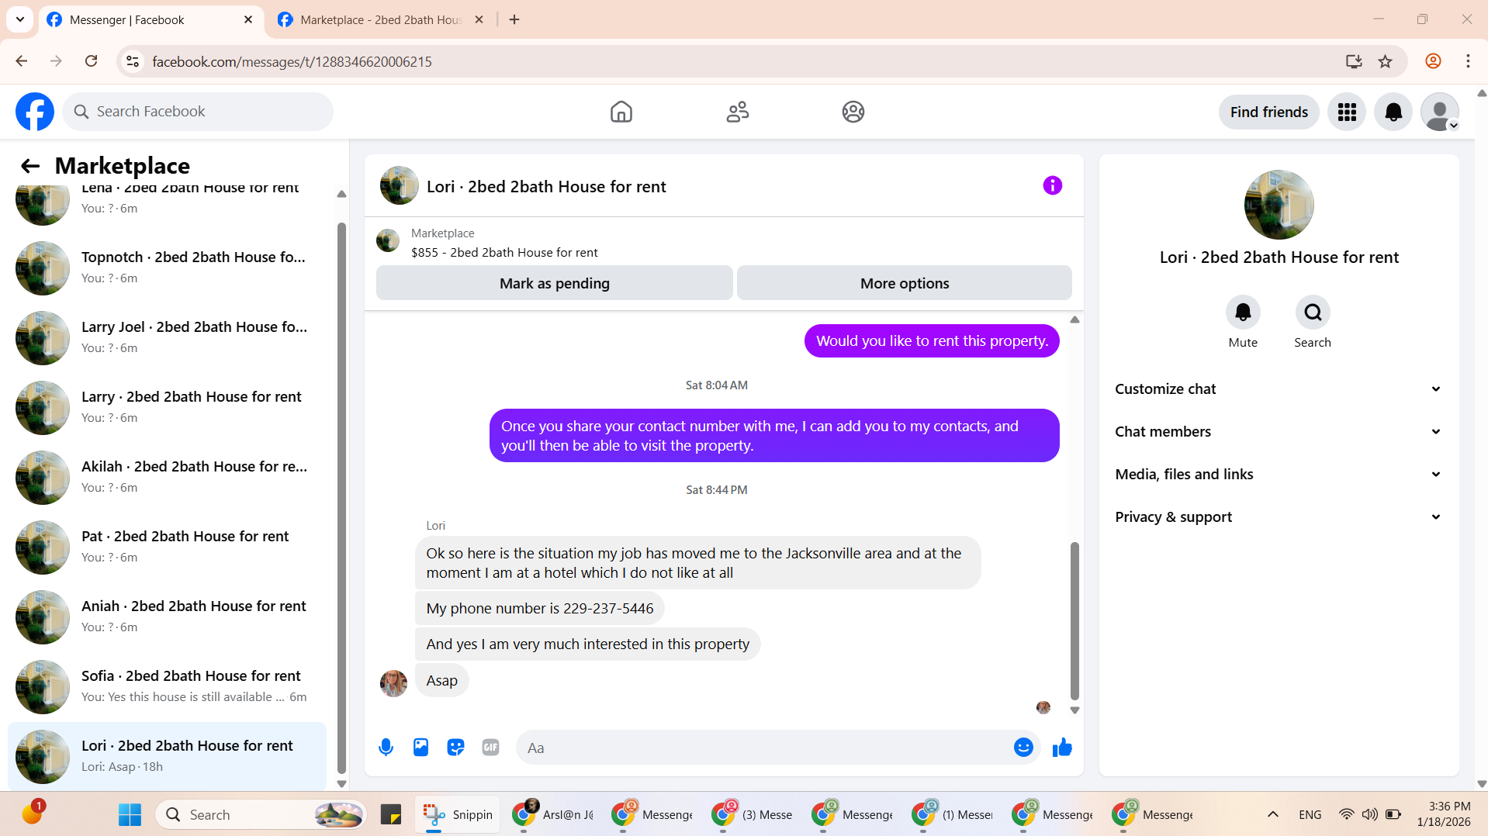Open Lori conversation header name
The height and width of the screenshot is (836, 1488).
click(546, 187)
